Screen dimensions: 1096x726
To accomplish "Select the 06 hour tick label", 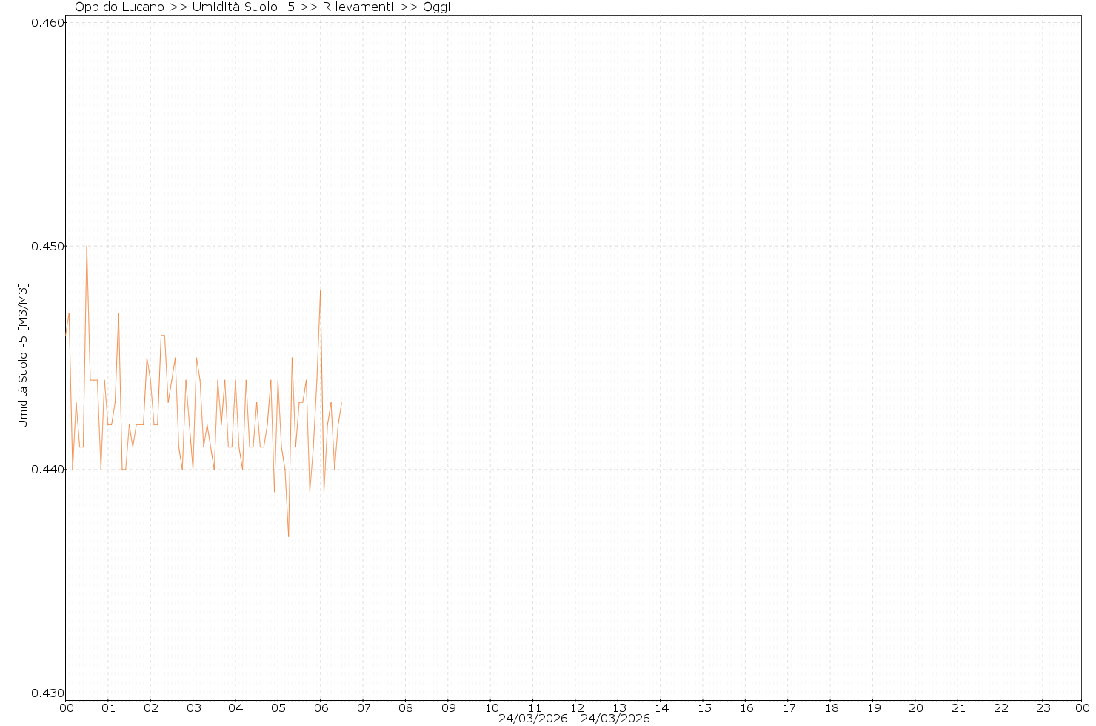I will click(321, 707).
